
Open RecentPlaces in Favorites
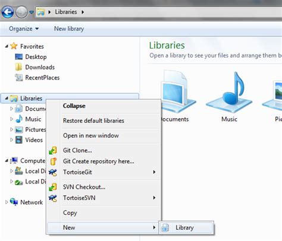point(42,78)
